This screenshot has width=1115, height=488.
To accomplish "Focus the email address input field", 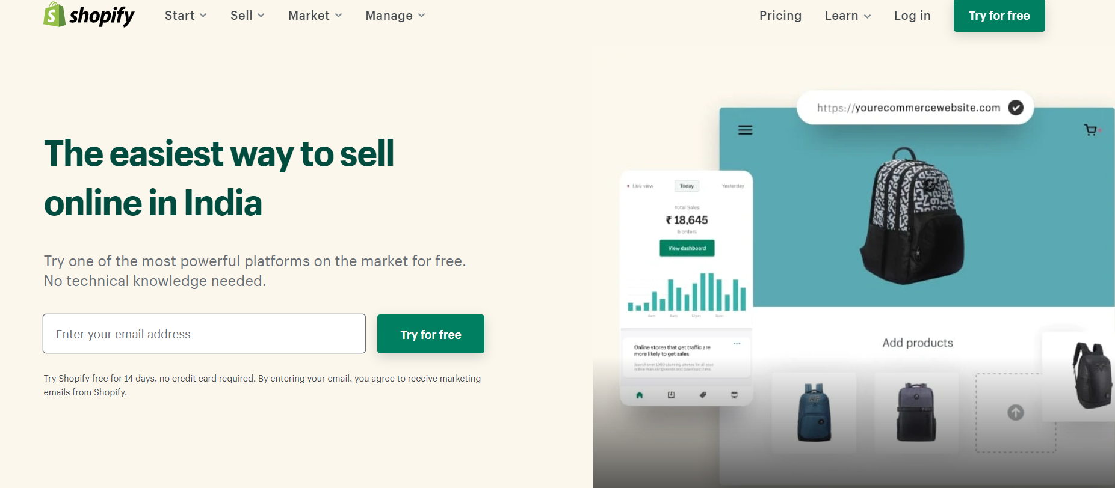I will [x=205, y=334].
